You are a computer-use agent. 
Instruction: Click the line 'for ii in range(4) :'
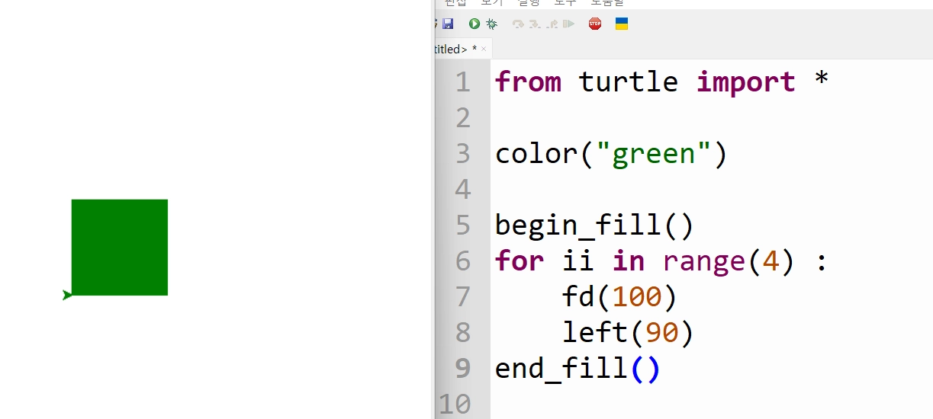click(x=661, y=261)
